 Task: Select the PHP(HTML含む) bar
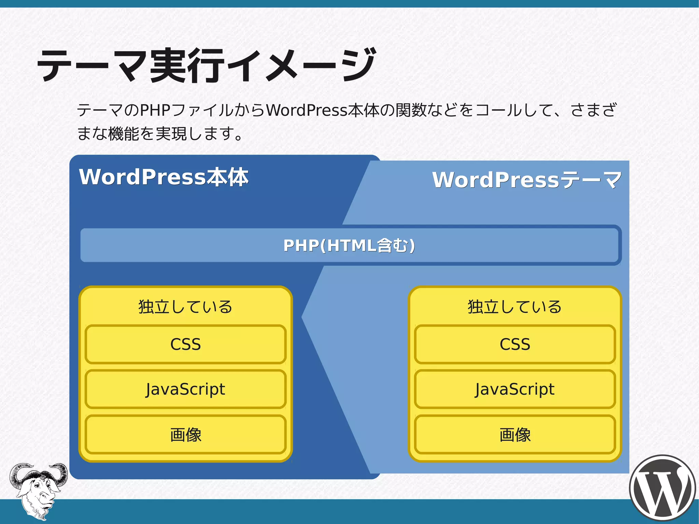click(x=351, y=245)
